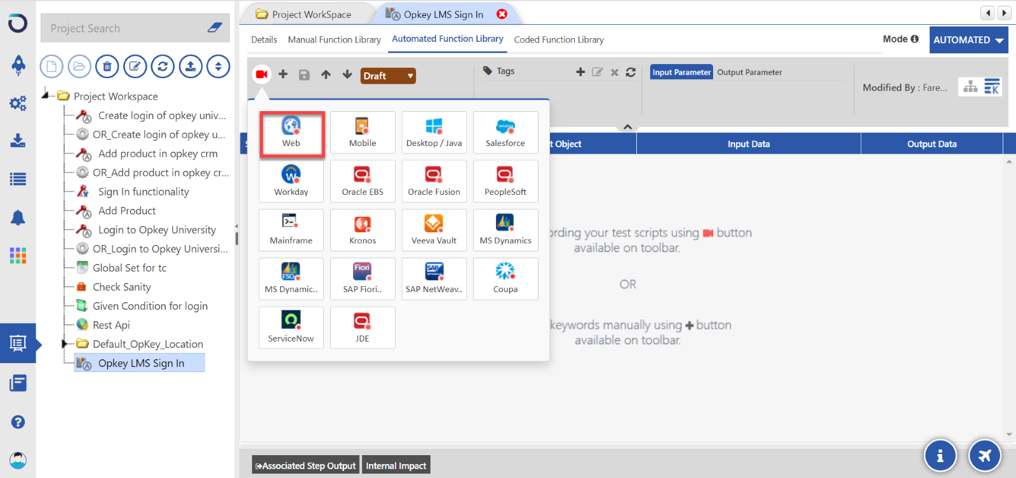Image resolution: width=1016 pixels, height=478 pixels.
Task: Open the notifications bell in sidebar
Action: click(x=18, y=218)
